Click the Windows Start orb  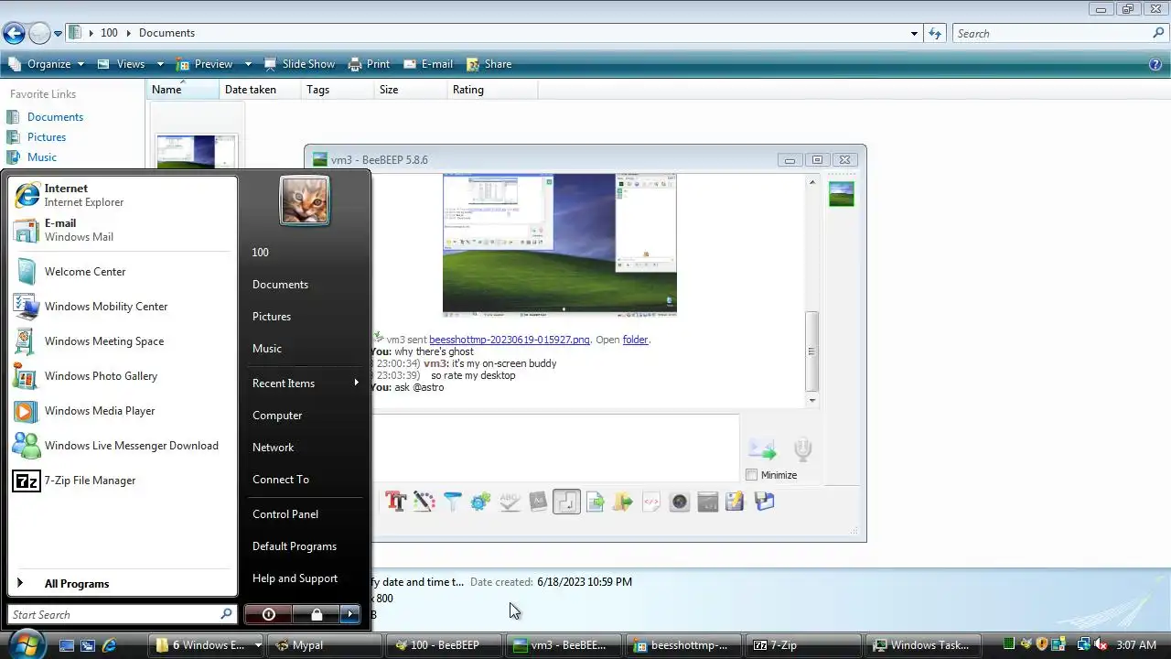click(x=26, y=643)
